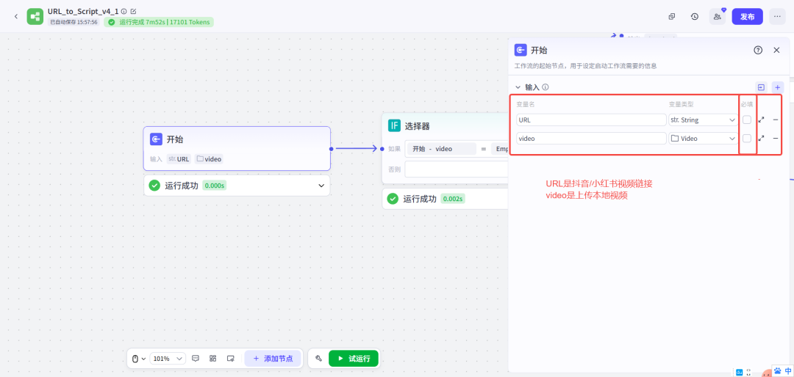Click the 开始 - video condition field

click(442, 149)
